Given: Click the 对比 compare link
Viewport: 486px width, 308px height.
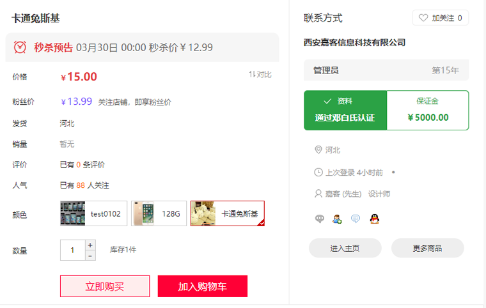Looking at the screenshot, I should (x=260, y=75).
